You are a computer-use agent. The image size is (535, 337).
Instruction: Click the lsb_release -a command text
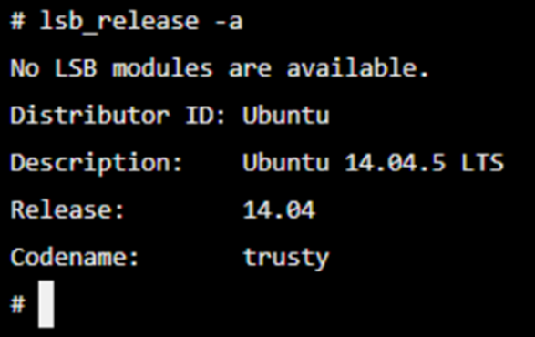click(x=141, y=22)
